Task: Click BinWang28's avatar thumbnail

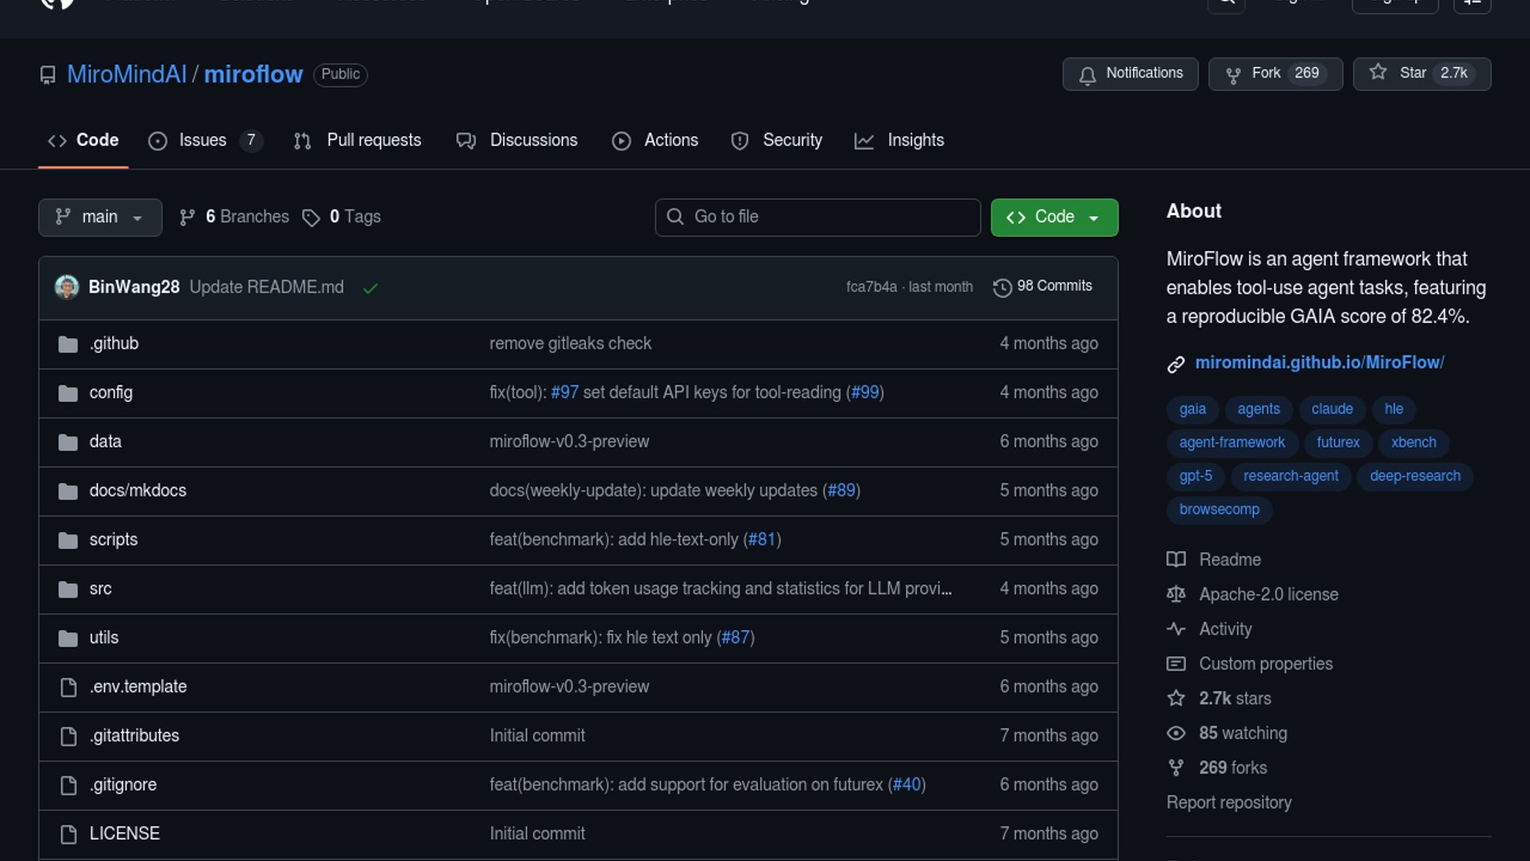Action: 67,287
